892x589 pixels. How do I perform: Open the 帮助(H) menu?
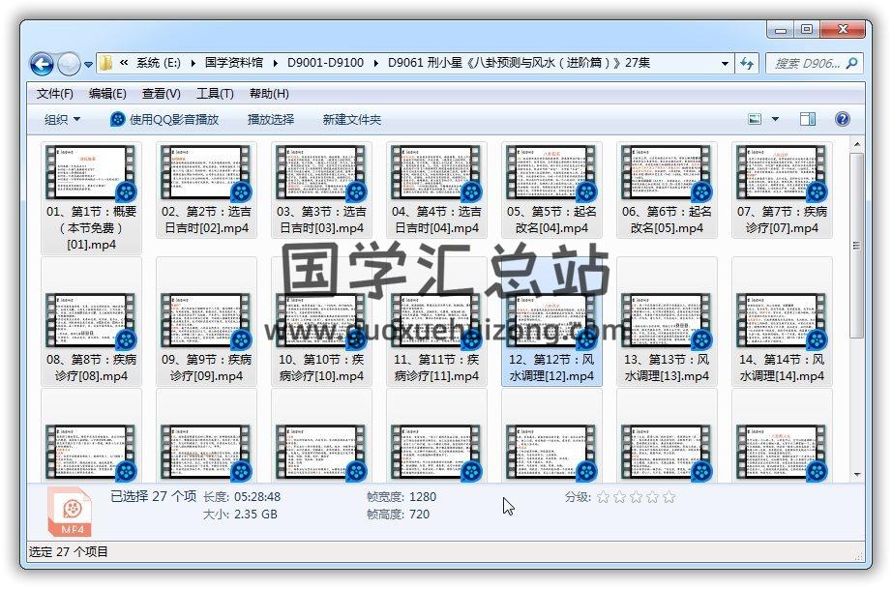(x=269, y=93)
